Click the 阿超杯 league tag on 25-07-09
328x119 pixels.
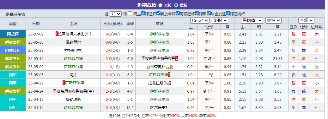click(x=13, y=34)
